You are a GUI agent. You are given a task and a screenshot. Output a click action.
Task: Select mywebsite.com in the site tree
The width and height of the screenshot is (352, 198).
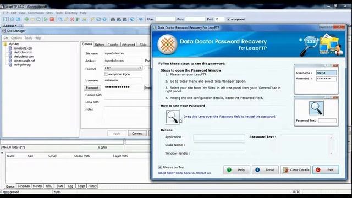[23, 48]
